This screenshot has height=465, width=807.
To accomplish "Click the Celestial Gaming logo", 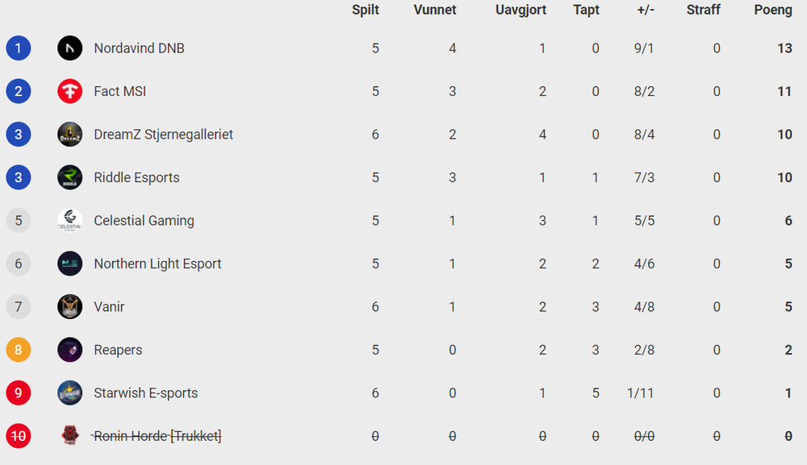I will tap(69, 221).
